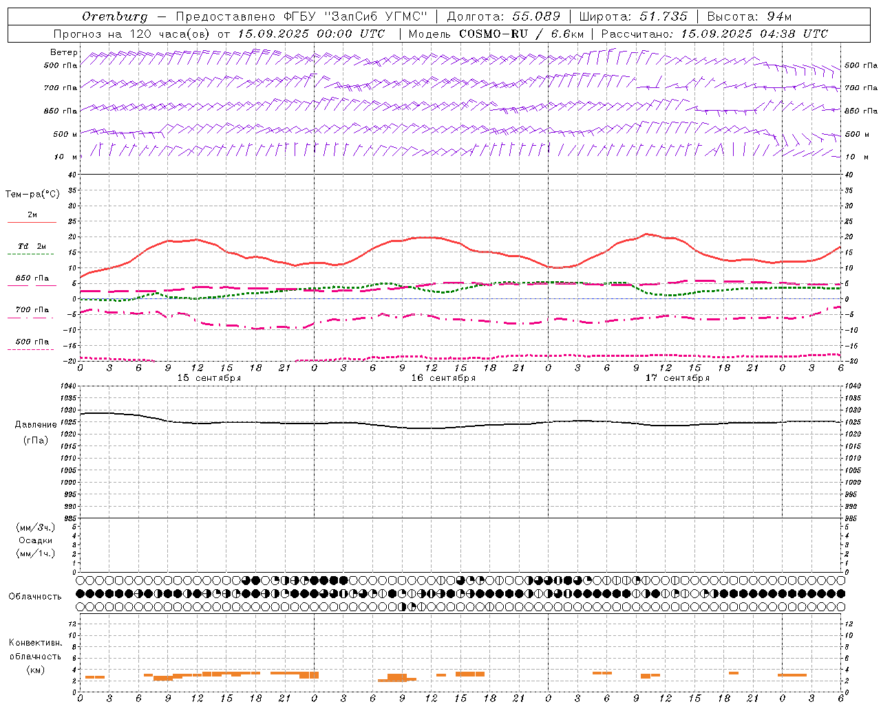
Task: Click '985' on the right pressure axis
Action: pyautogui.click(x=851, y=518)
